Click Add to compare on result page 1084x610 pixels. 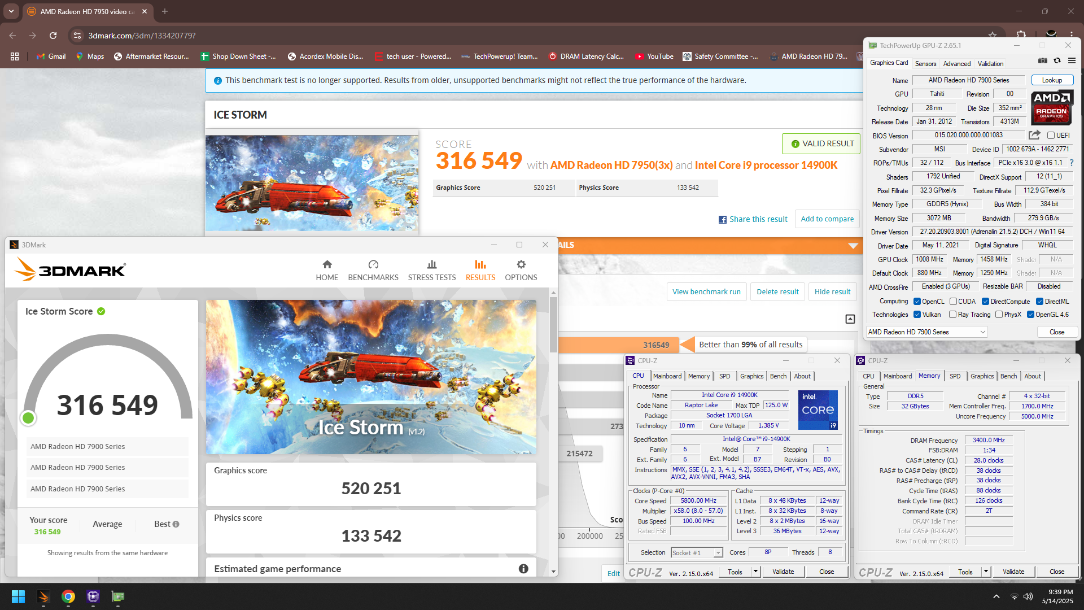coord(827,219)
